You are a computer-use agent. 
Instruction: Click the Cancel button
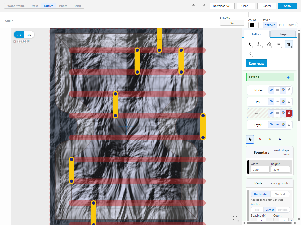click(x=267, y=6)
